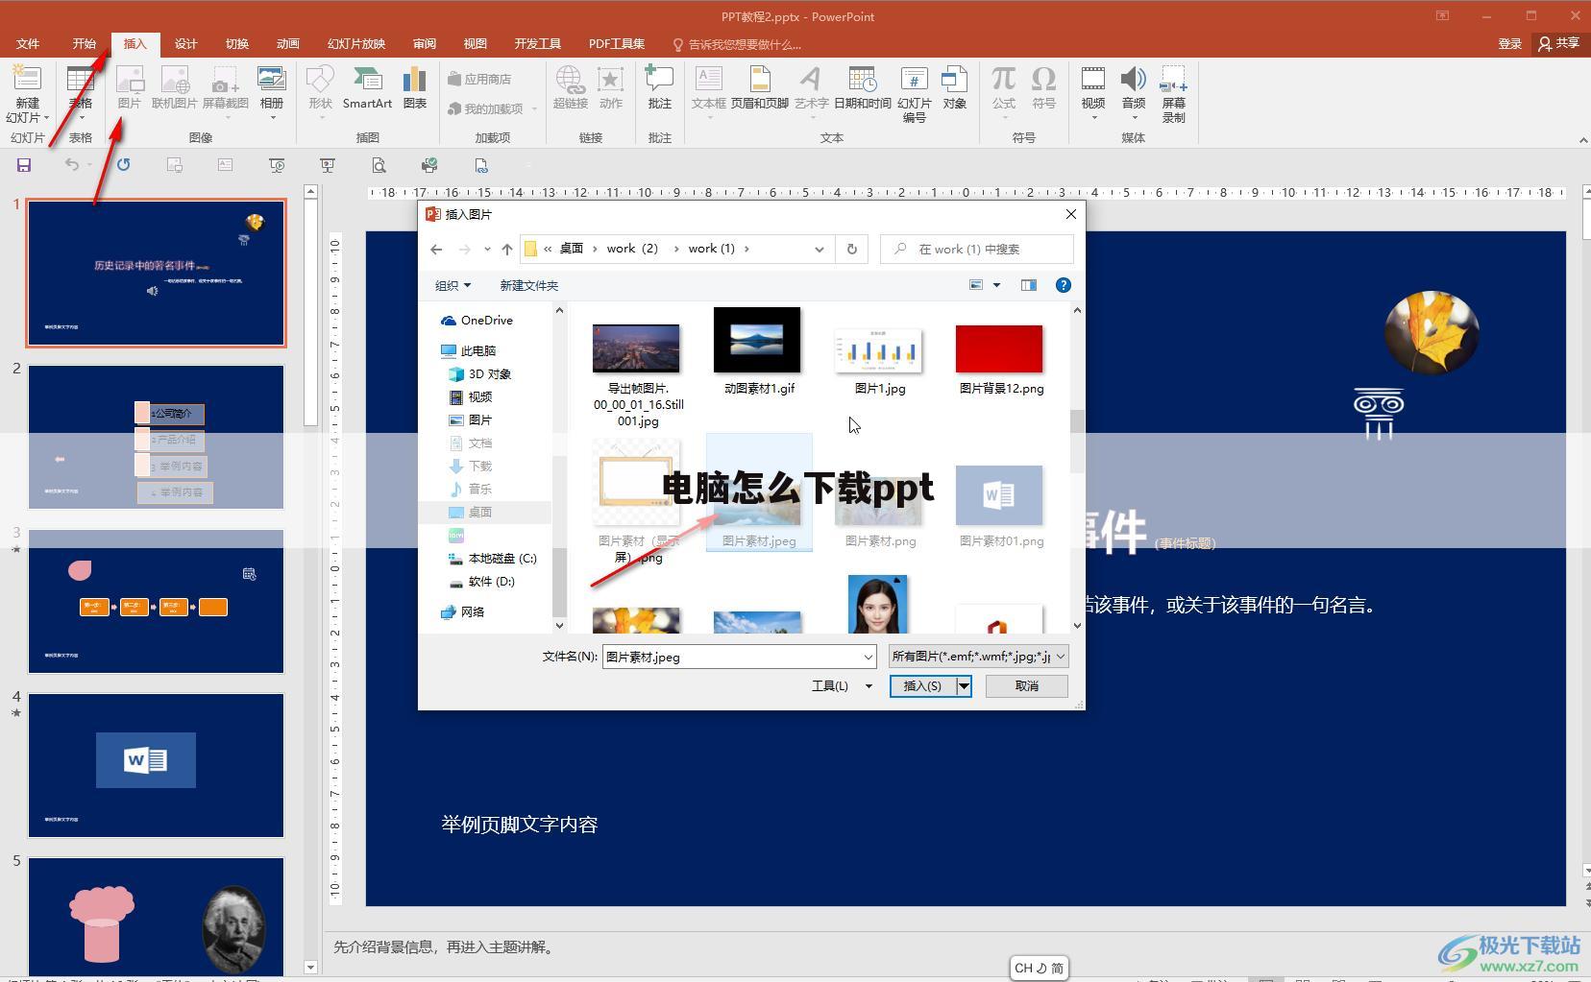Switch to the 动画 (Animations) tab
This screenshot has height=982, width=1591.
pos(287,43)
